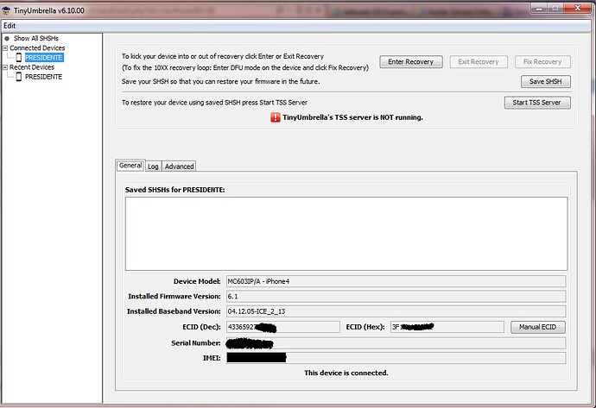Screen dimensions: 596x408
Task: Select PRESIDENTE under Recent Devices
Action: pos(43,77)
